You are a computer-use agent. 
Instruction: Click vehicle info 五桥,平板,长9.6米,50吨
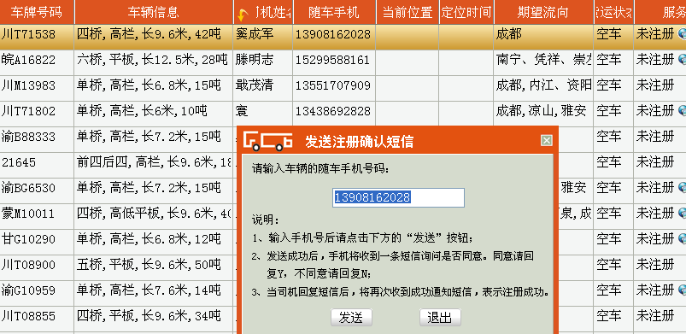click(x=149, y=266)
